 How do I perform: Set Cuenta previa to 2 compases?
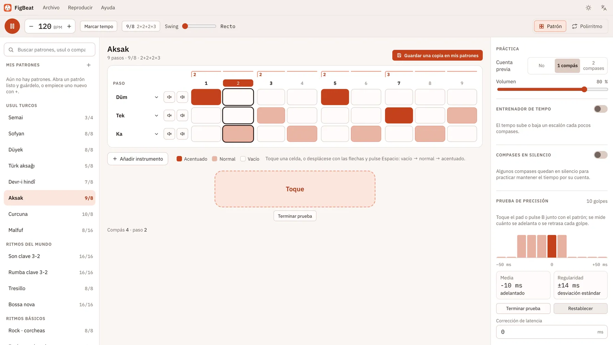pos(593,66)
